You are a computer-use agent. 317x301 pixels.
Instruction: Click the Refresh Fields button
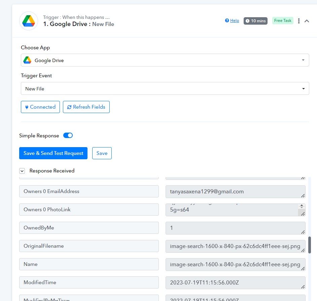tap(86, 107)
